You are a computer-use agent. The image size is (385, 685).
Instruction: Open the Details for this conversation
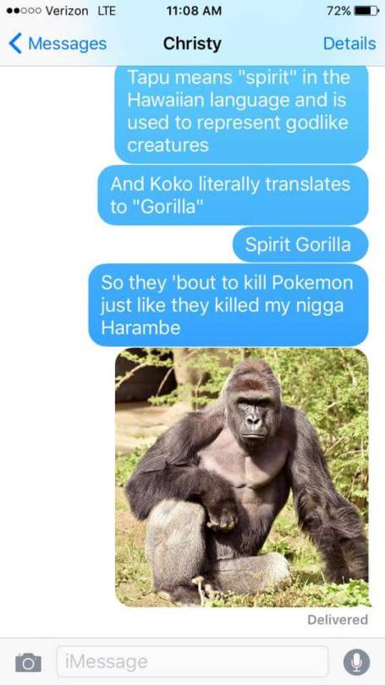click(x=349, y=43)
